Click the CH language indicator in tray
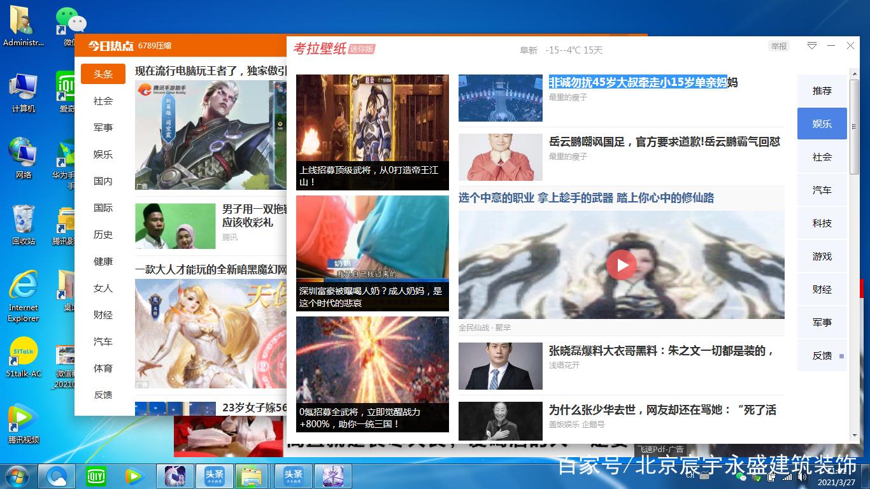The height and width of the screenshot is (489, 870). [x=690, y=475]
